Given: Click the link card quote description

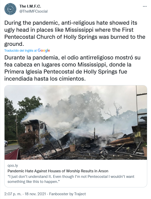Looking at the screenshot, I should point(71,179).
